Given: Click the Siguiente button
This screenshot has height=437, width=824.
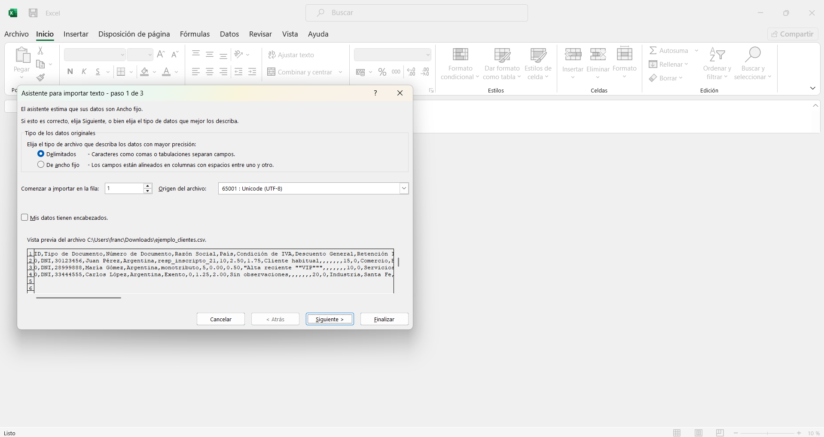Looking at the screenshot, I should coord(330,319).
